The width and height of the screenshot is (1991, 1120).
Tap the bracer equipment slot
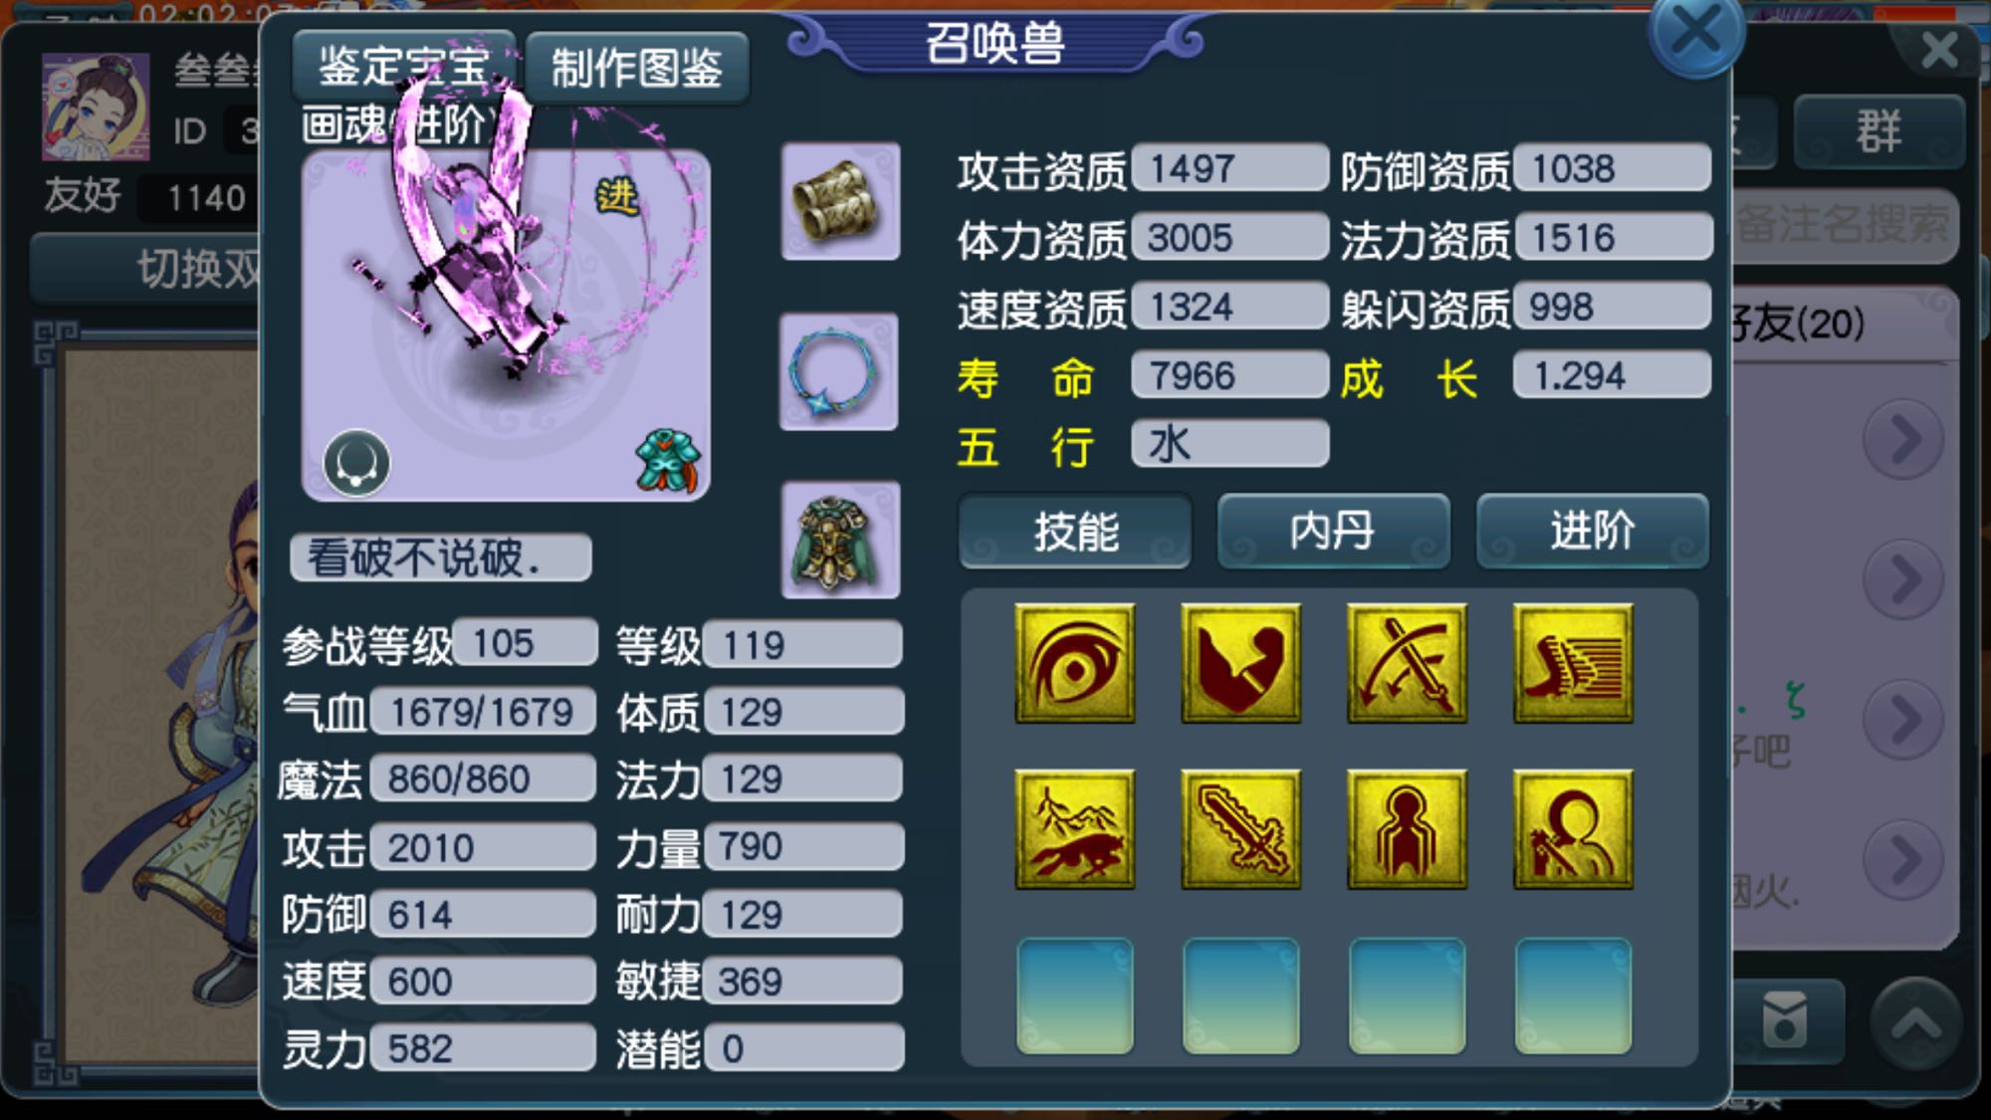[x=840, y=201]
